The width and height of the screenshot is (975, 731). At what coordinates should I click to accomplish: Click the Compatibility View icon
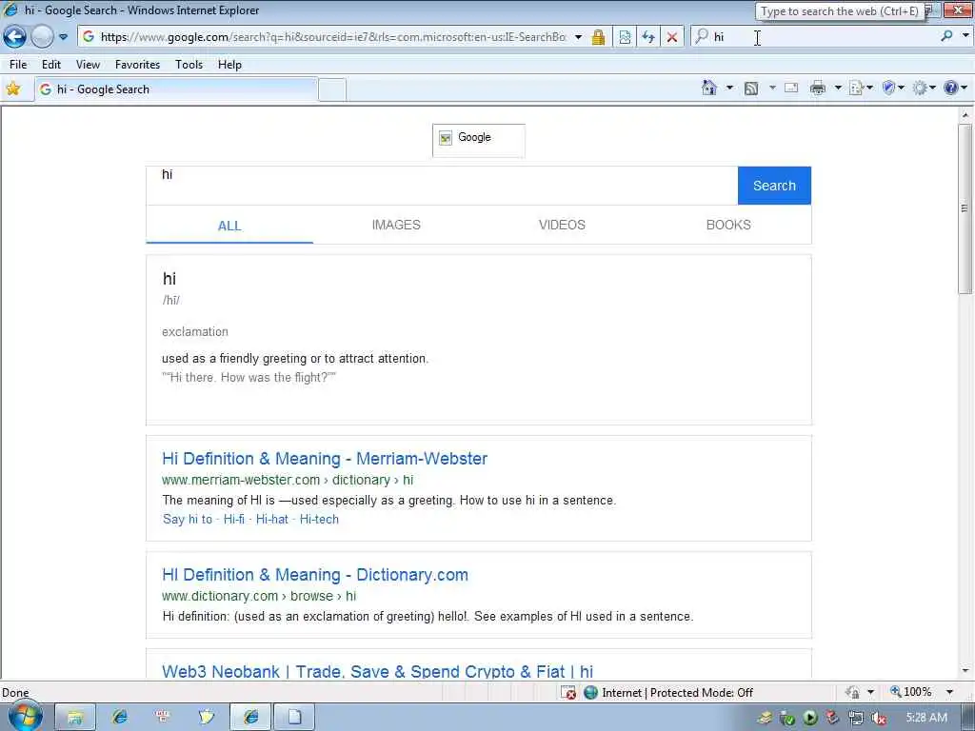pyautogui.click(x=625, y=37)
